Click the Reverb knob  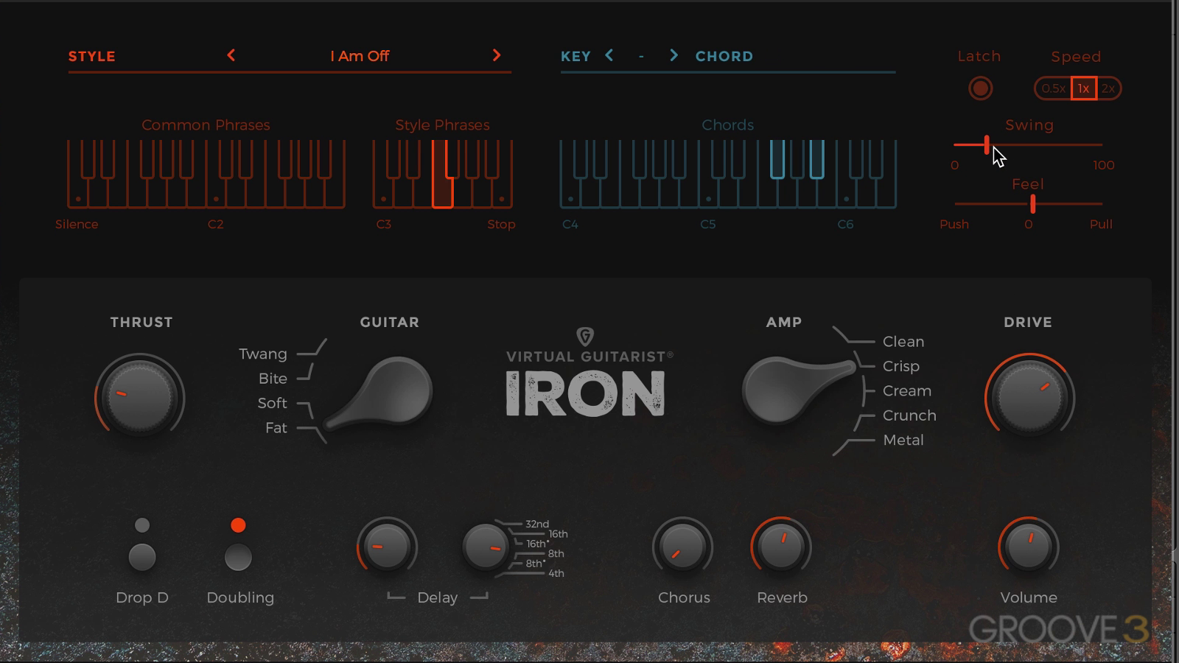coord(781,547)
